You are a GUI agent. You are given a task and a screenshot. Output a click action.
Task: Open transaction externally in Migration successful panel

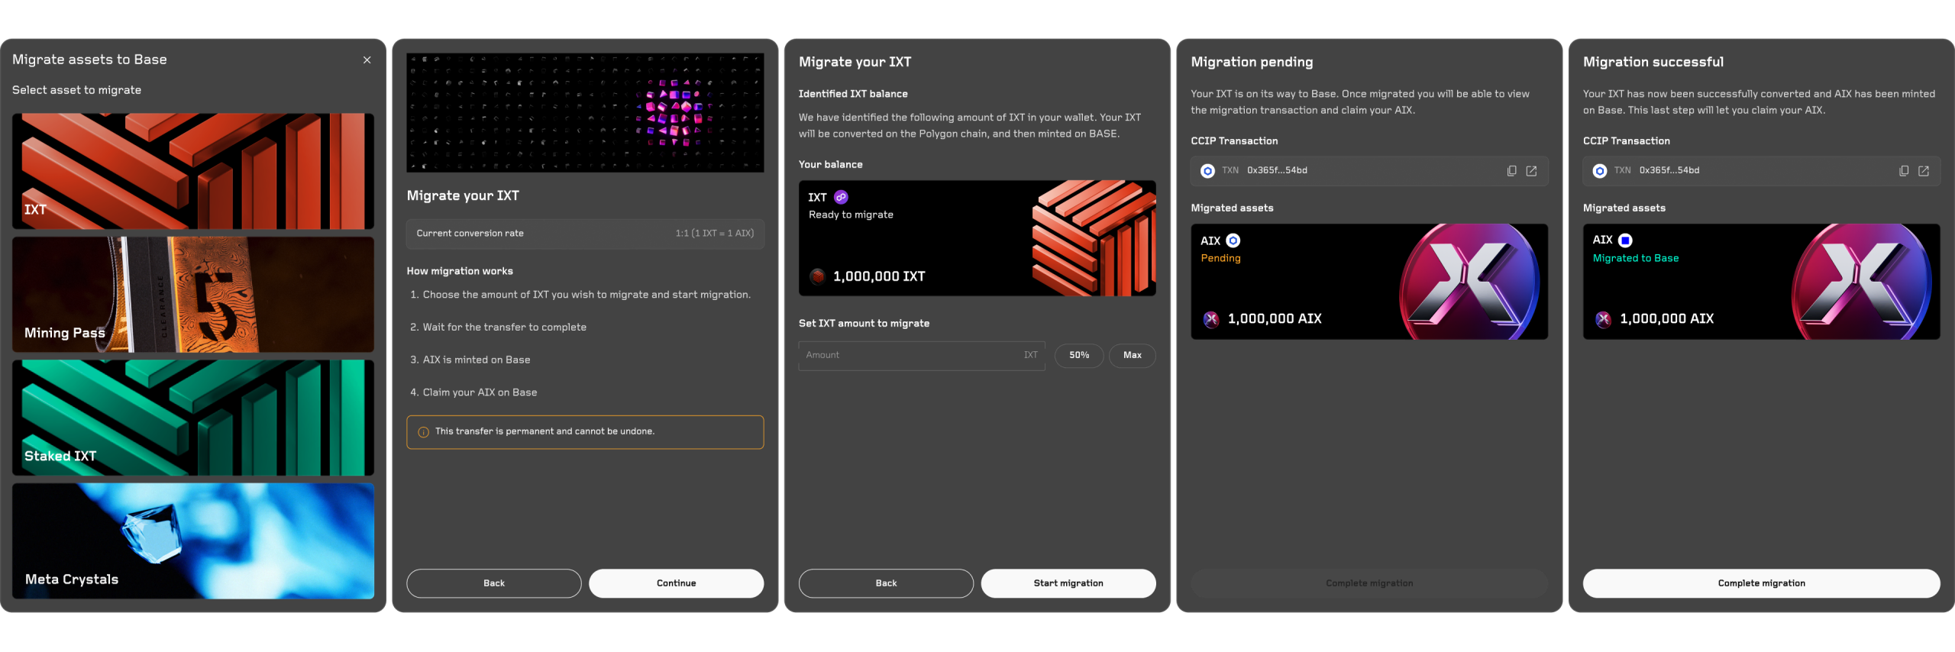[1924, 171]
